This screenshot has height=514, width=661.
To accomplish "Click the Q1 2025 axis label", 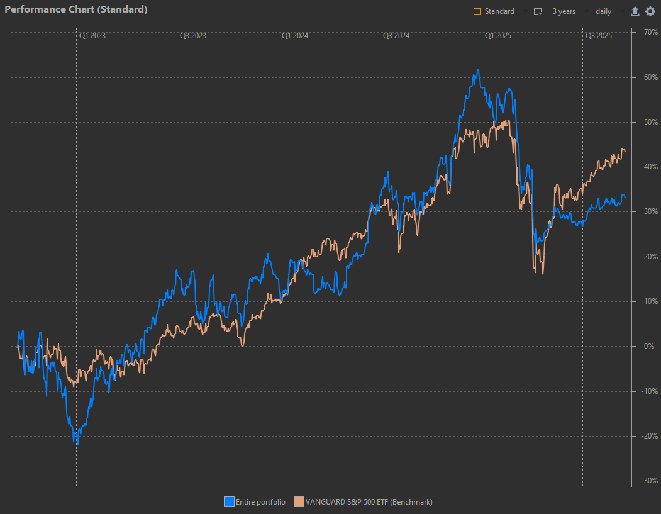I will tap(498, 36).
